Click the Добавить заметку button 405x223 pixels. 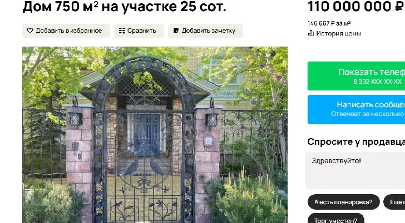click(205, 31)
